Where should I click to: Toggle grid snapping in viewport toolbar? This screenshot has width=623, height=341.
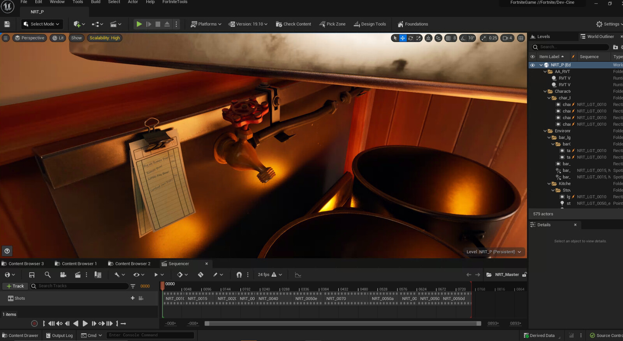pyautogui.click(x=448, y=38)
